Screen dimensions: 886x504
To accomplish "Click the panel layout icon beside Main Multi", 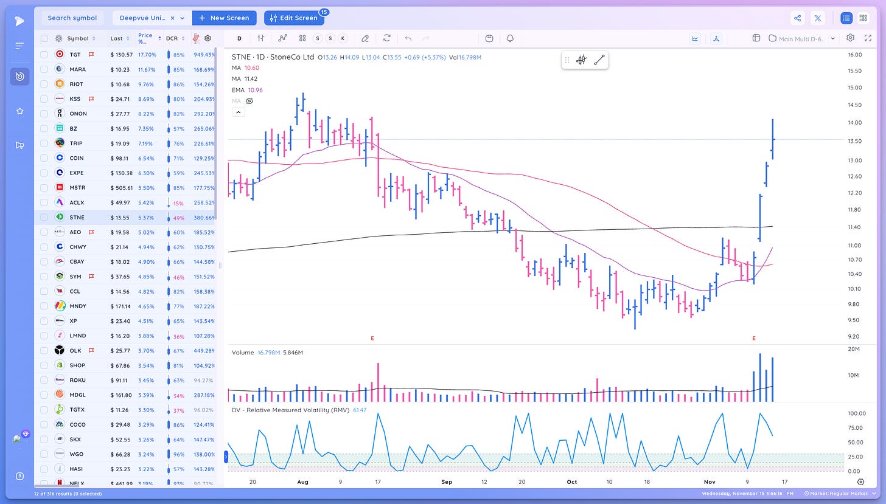I will 756,38.
